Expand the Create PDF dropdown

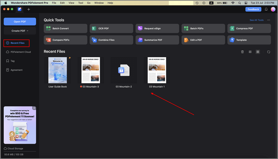(20, 31)
